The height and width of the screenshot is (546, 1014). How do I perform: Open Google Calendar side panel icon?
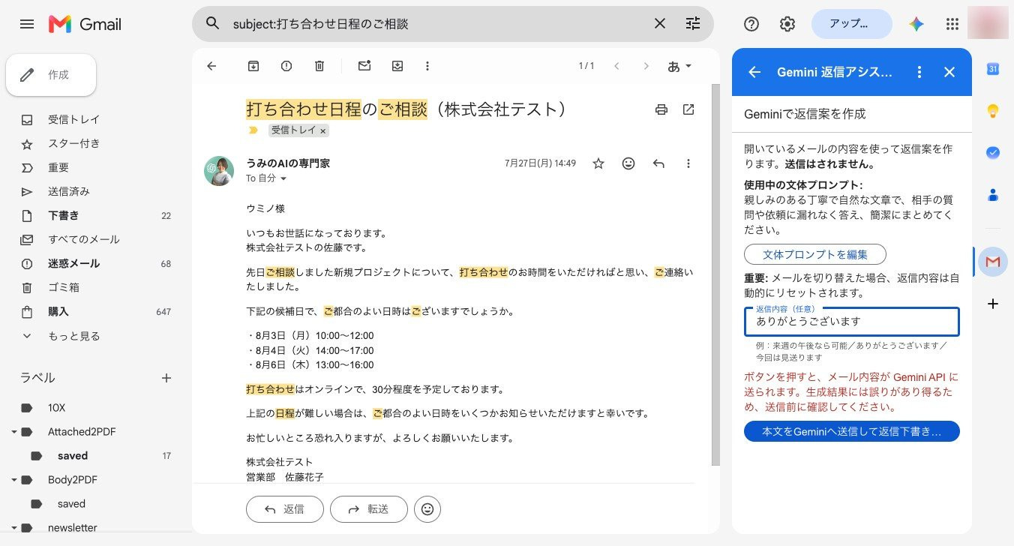point(993,69)
